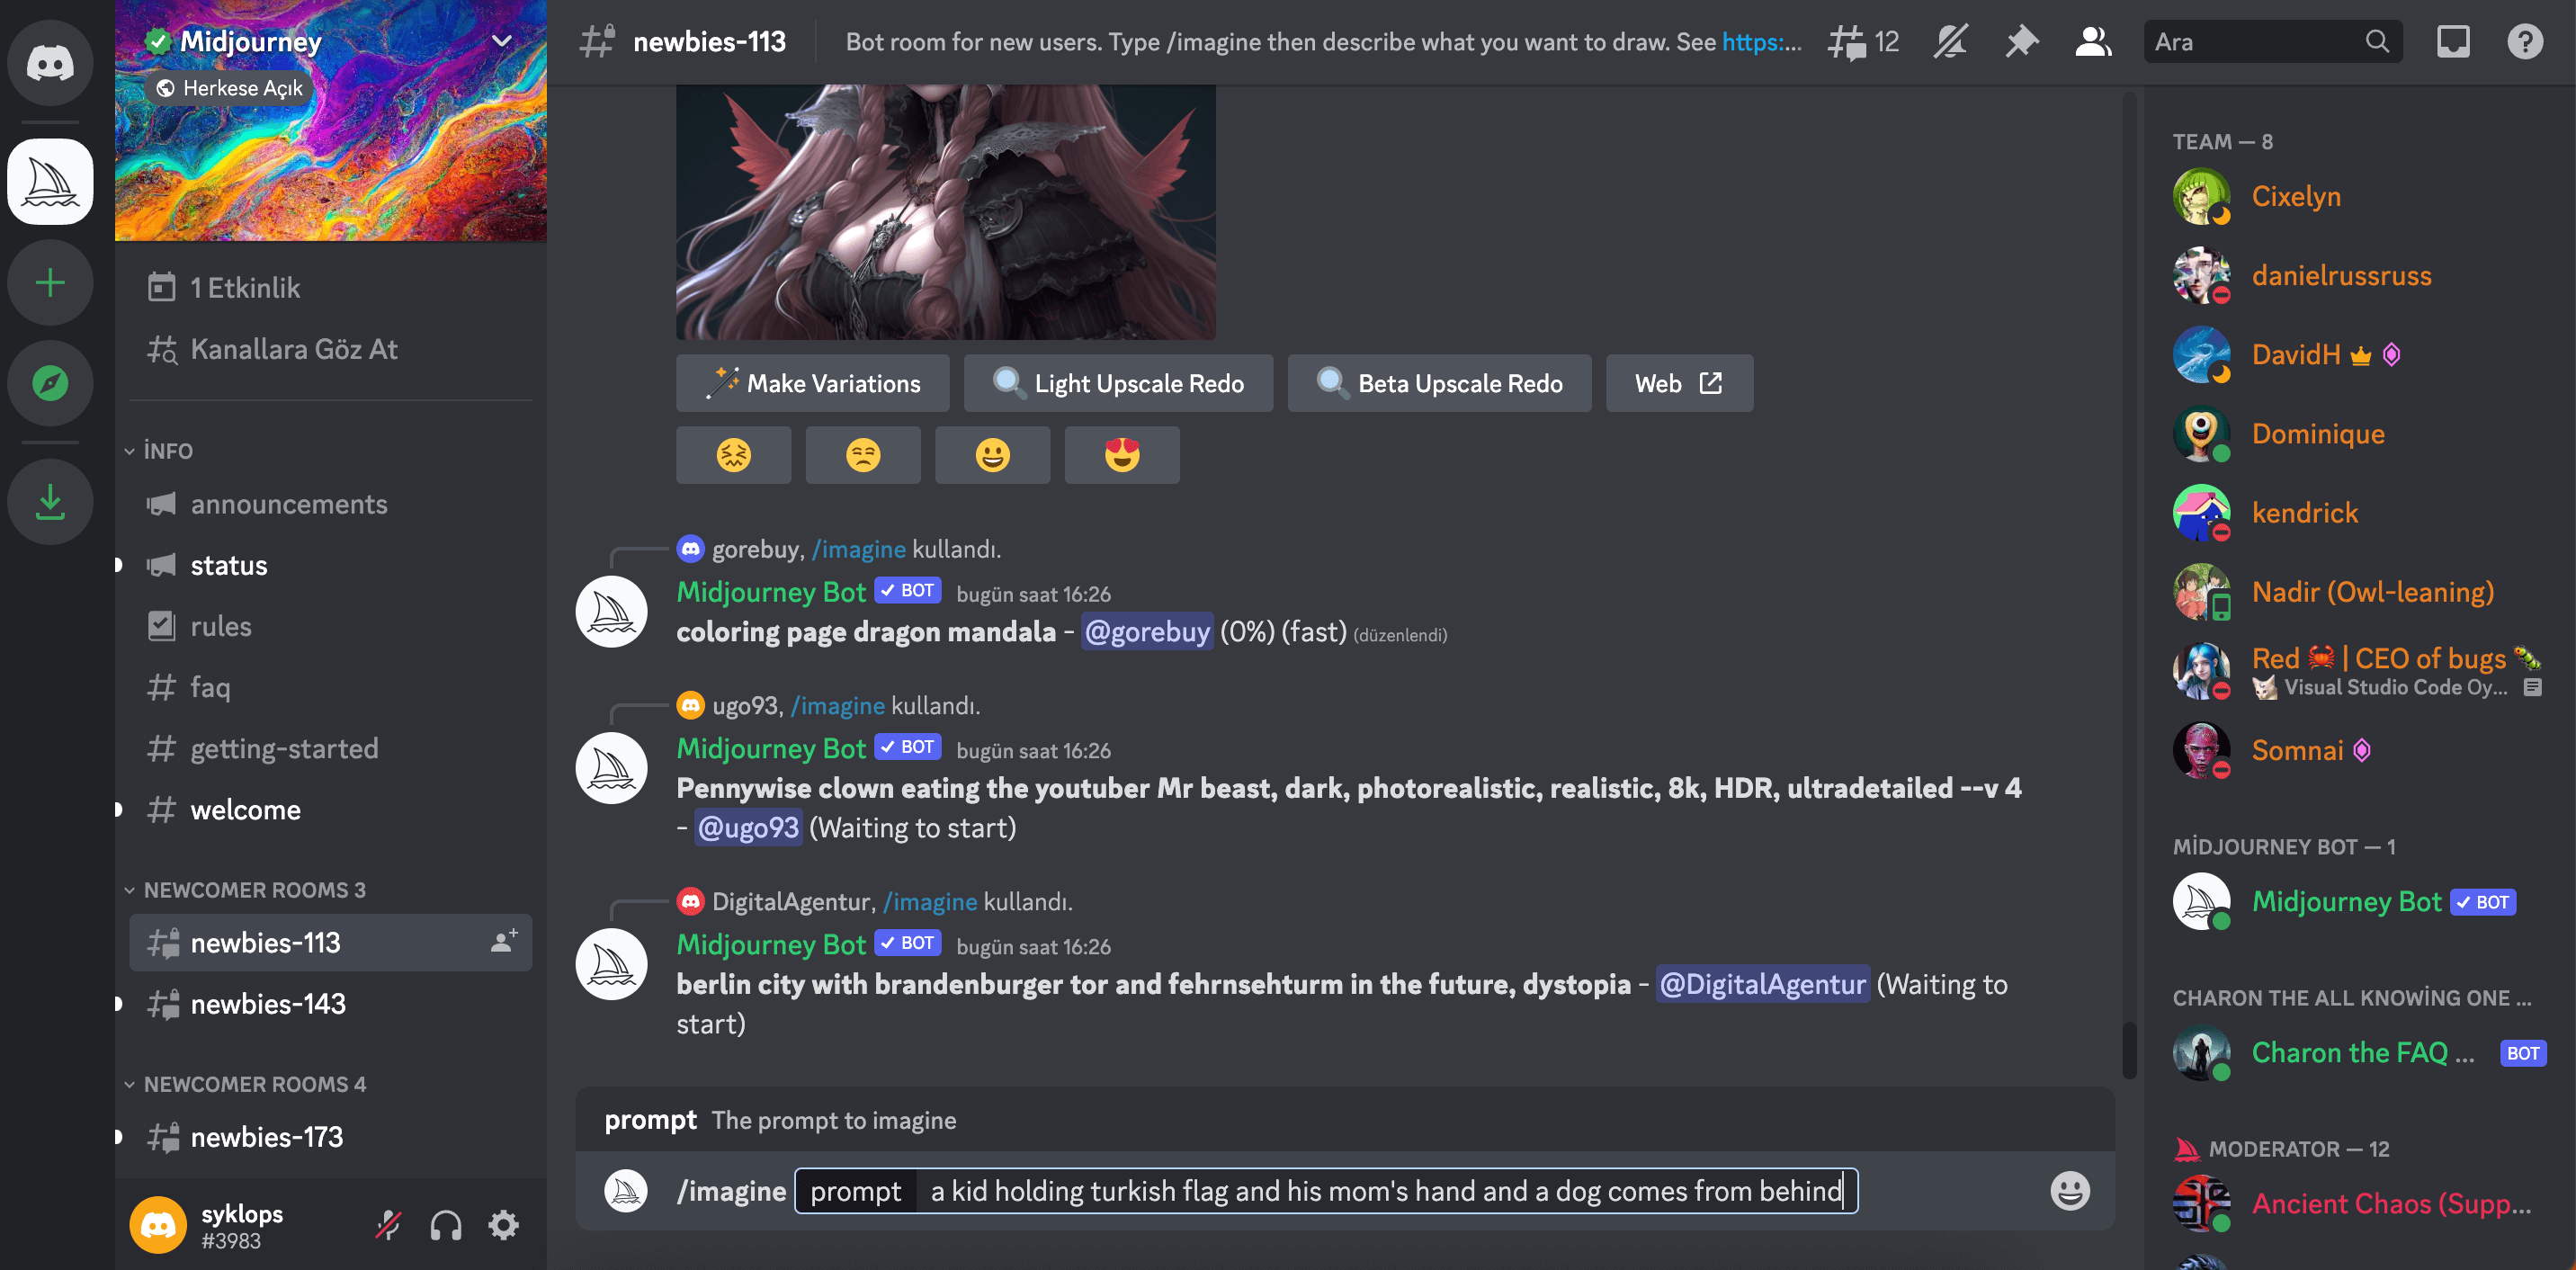Click the chat scrollbar thumb
Screen dimensions: 2576x1270
[2128, 1048]
